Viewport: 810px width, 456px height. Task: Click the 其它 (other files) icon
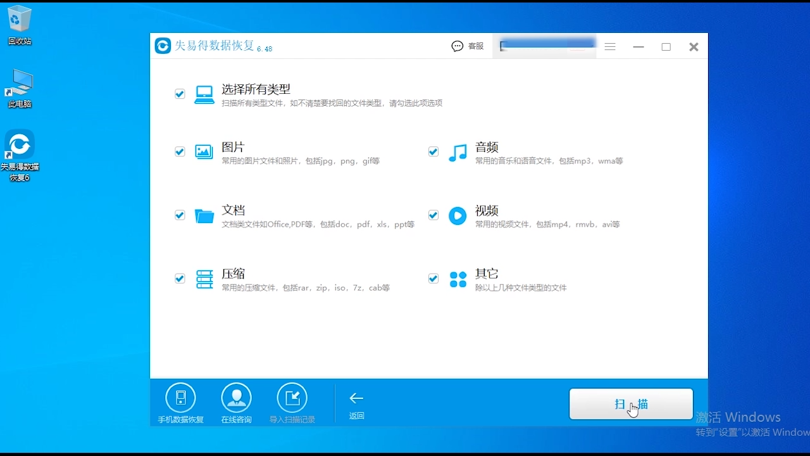[458, 279]
